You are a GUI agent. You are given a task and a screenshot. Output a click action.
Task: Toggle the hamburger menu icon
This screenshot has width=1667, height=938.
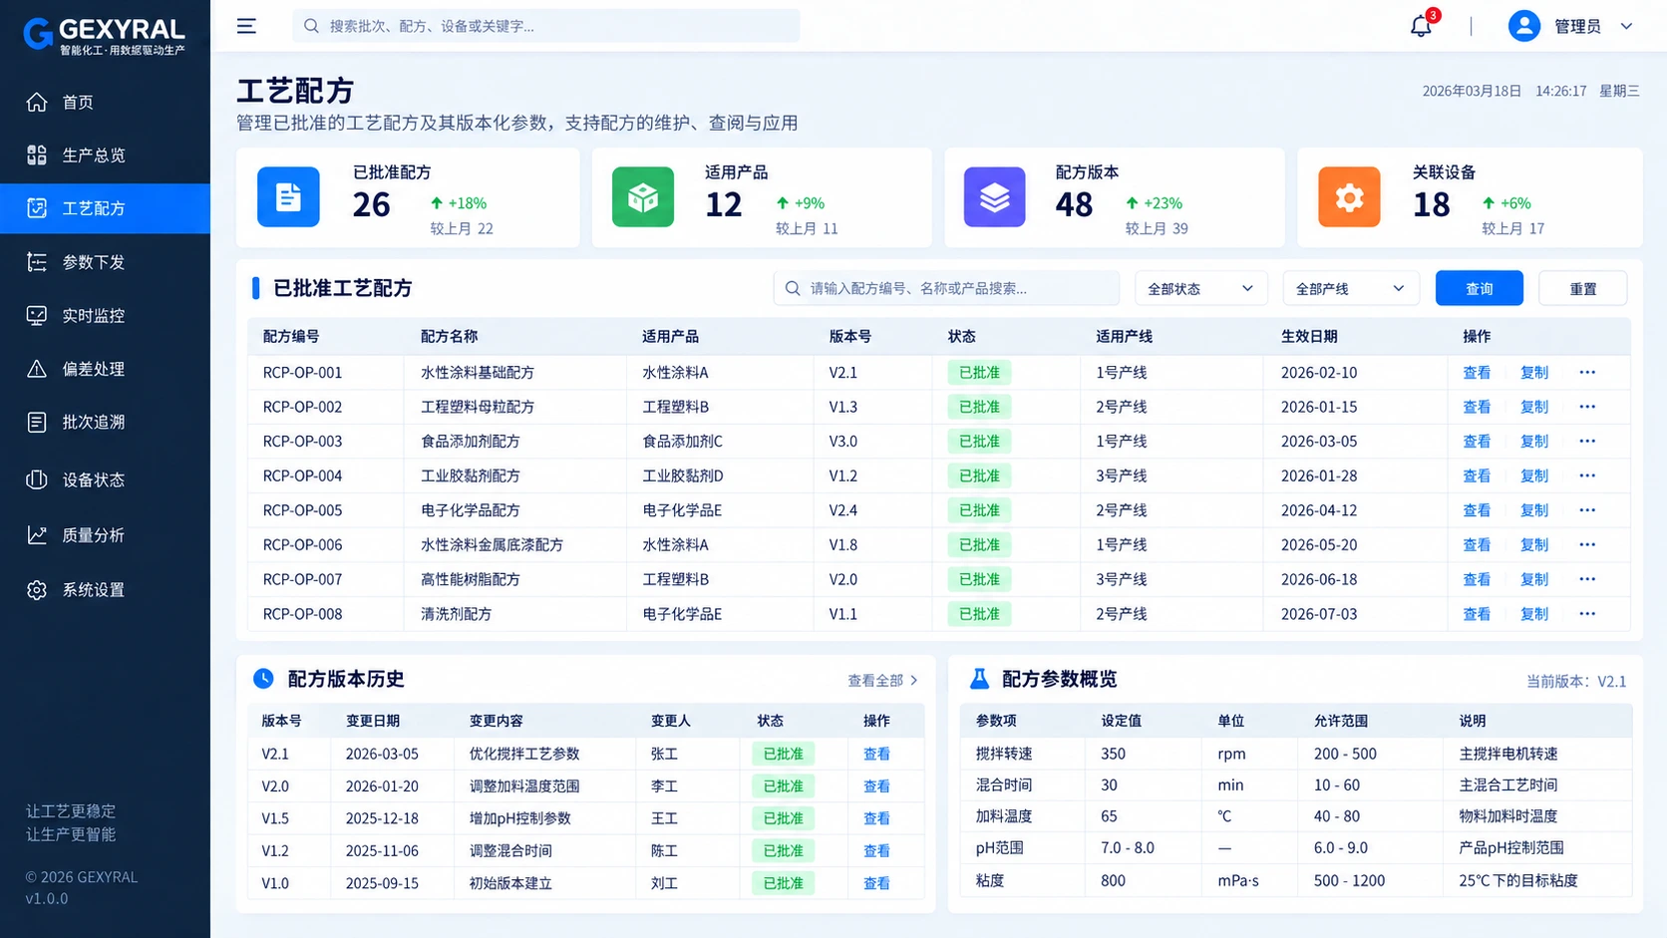tap(246, 26)
